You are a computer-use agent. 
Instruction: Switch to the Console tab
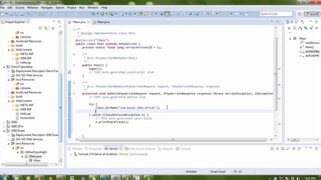(183, 148)
